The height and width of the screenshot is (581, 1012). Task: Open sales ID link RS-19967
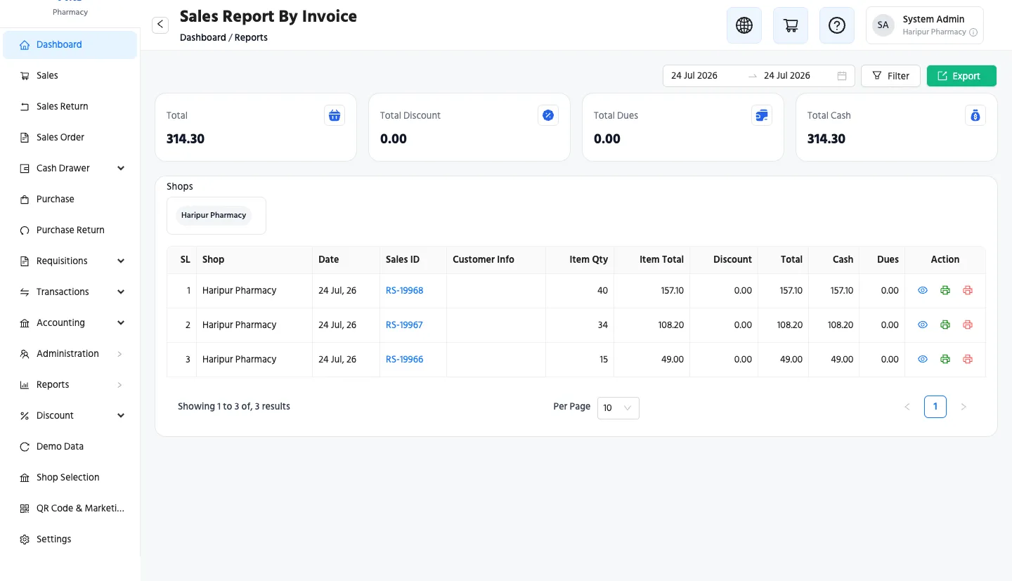[x=405, y=325]
